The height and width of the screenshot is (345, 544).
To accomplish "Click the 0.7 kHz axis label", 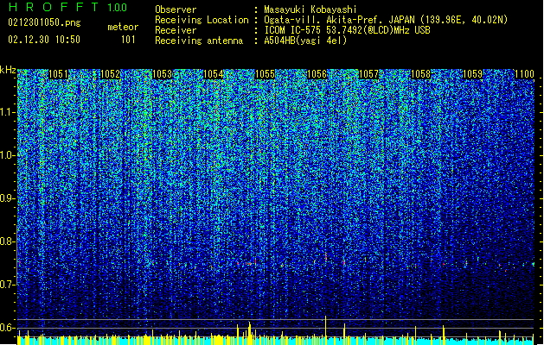I will (7, 285).
